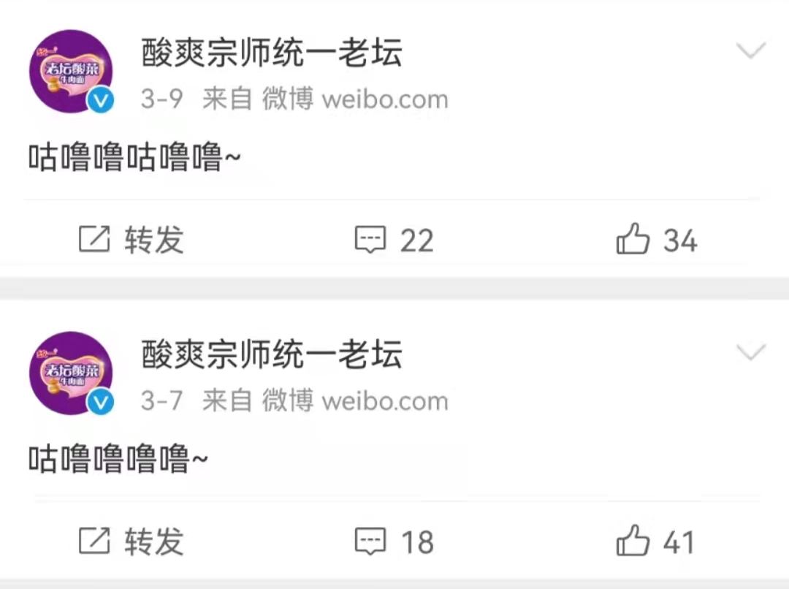Tap the repost icon on the 3-7 post
The width and height of the screenshot is (789, 589).
pos(94,541)
